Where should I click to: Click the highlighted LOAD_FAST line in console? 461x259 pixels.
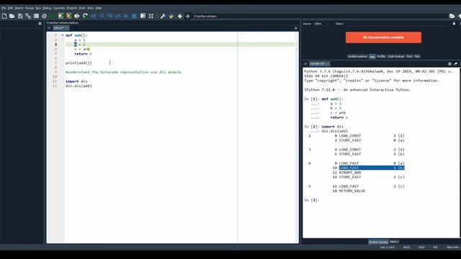coord(372,168)
